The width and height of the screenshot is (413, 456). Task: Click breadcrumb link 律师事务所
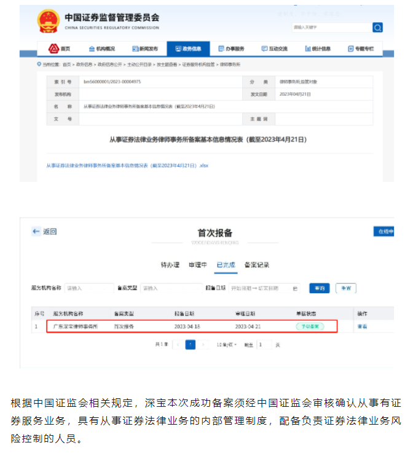tap(230, 65)
